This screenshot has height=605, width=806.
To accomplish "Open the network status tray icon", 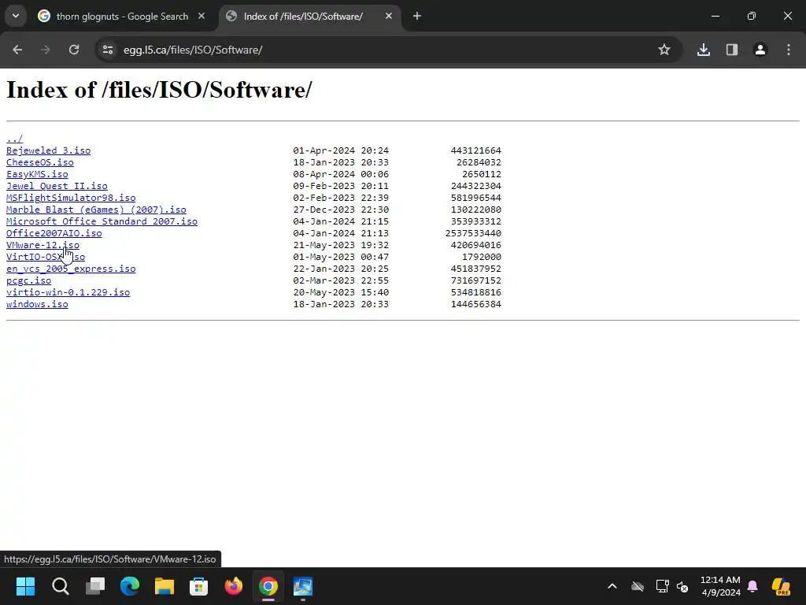I will tap(662, 586).
